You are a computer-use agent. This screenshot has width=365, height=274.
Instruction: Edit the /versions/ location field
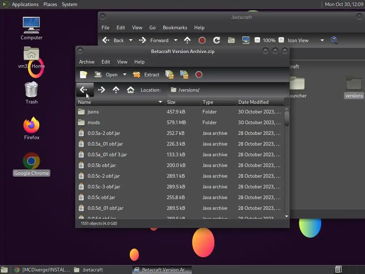[x=227, y=90]
